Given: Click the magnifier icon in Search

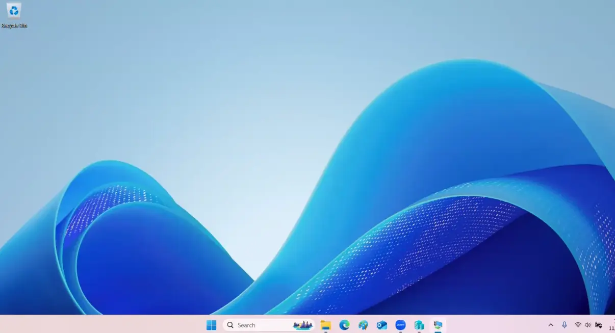Looking at the screenshot, I should pos(230,325).
